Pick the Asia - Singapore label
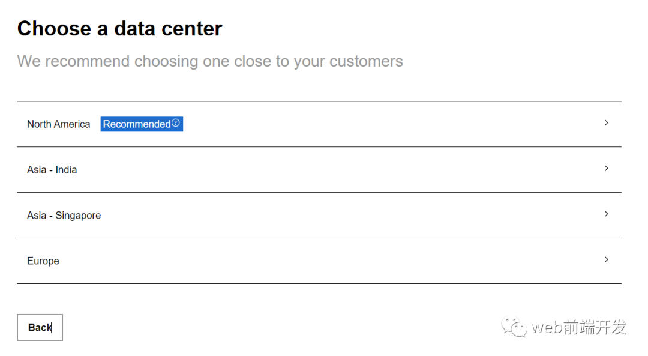648x356 pixels. coord(64,216)
